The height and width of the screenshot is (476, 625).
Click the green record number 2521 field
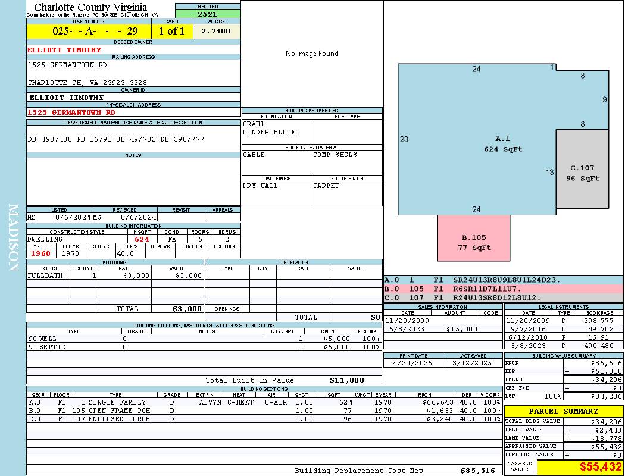208,14
